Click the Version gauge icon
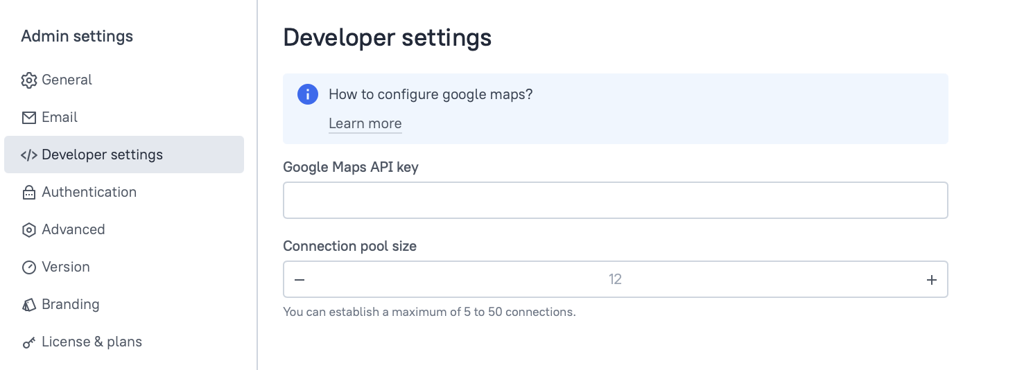 (x=28, y=267)
